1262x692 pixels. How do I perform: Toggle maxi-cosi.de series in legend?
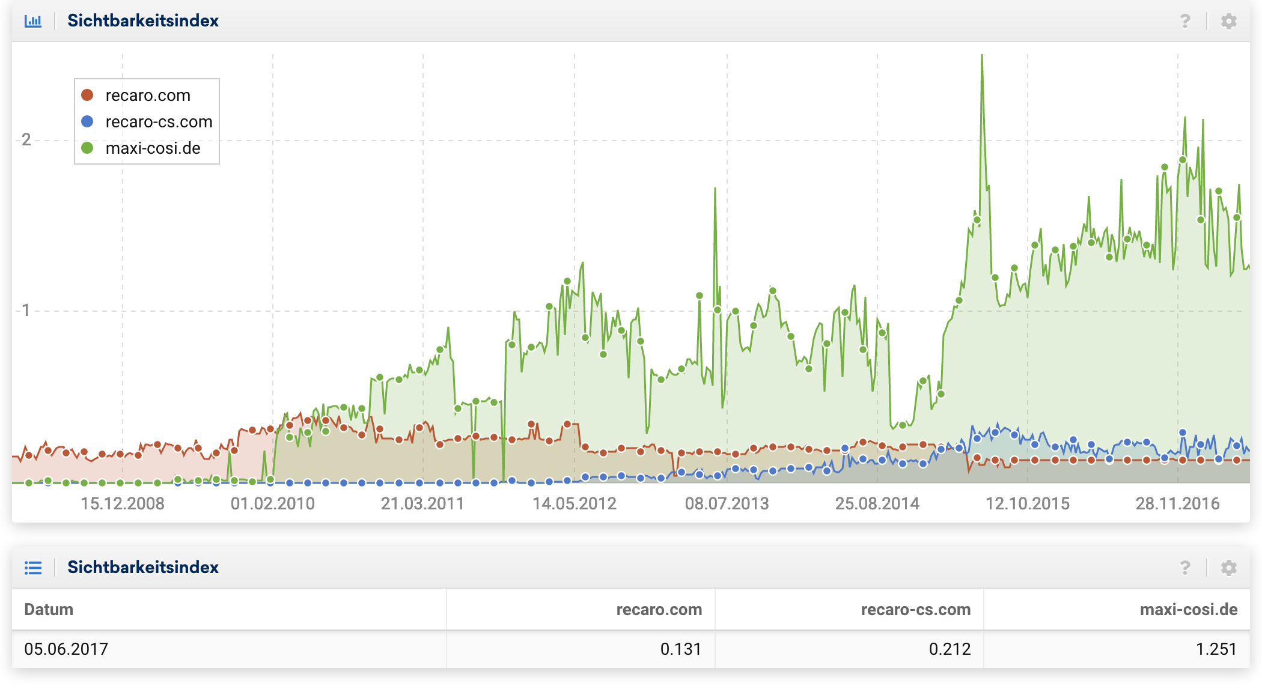(x=153, y=148)
